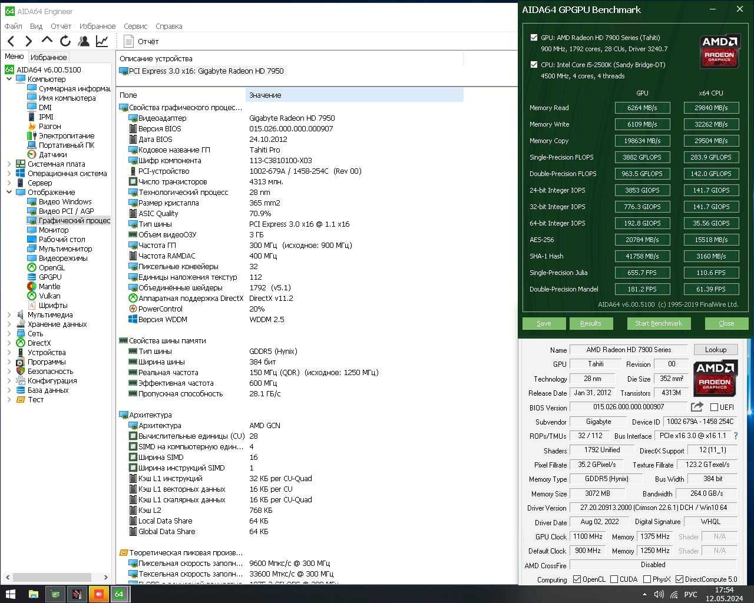Click the Save button in benchmark
754x603 pixels.
[x=544, y=323]
